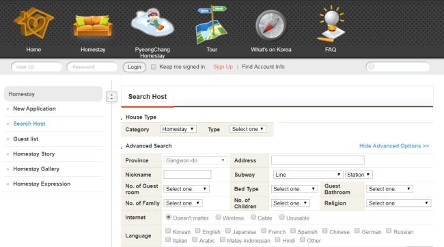Check the English language box
The width and height of the screenshot is (444, 247).
[198, 231]
